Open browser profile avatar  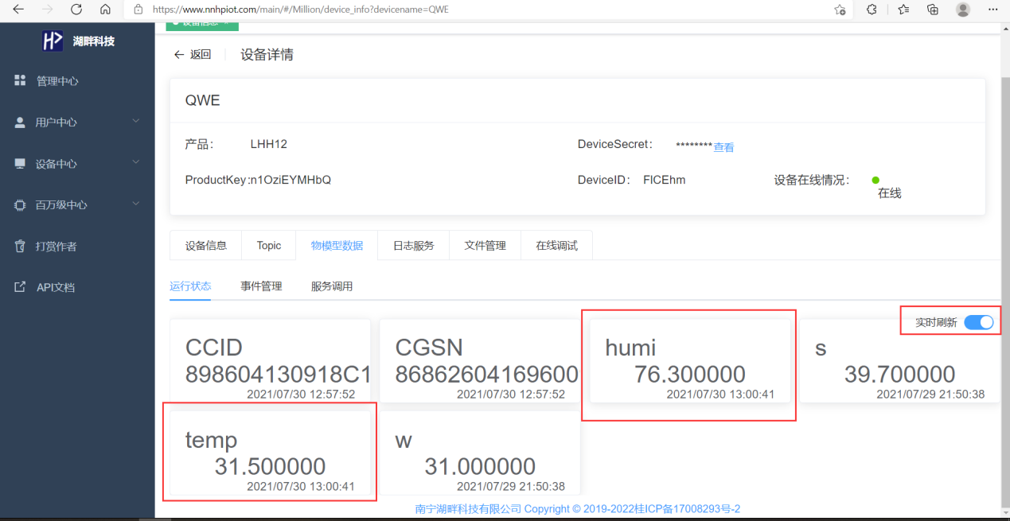(963, 10)
